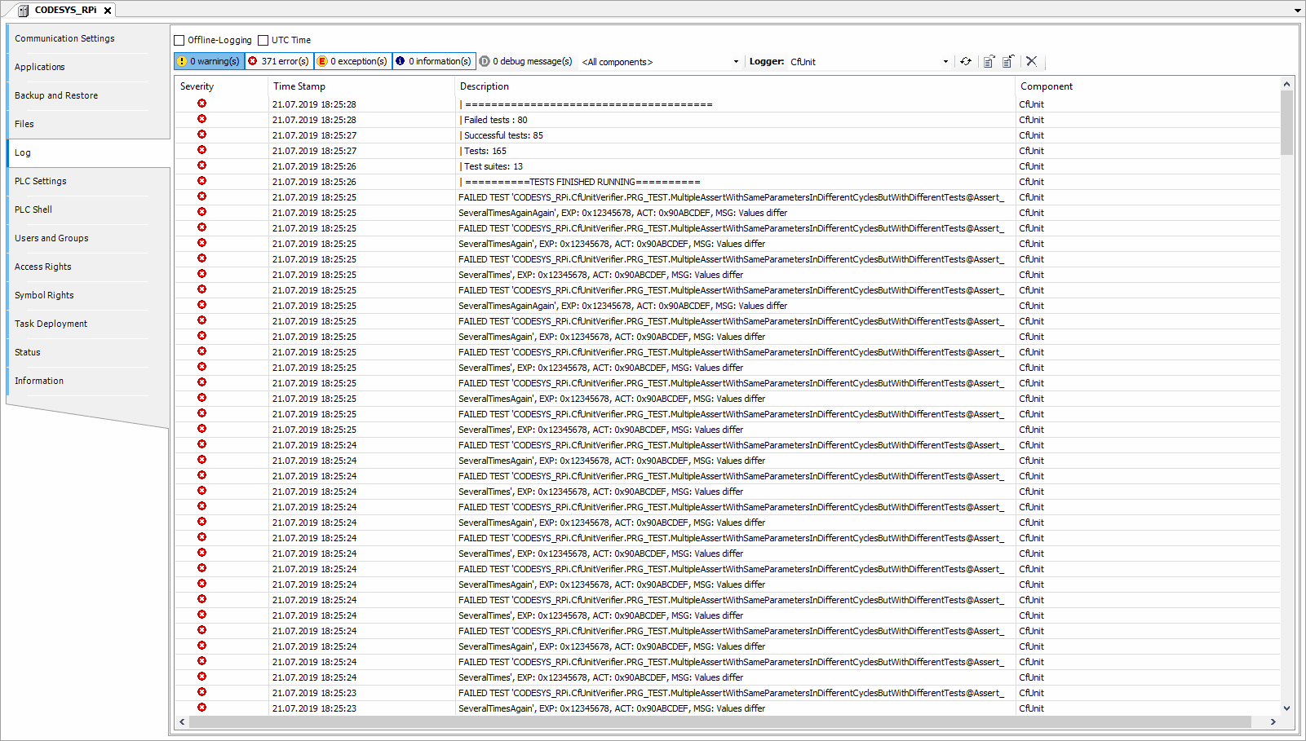Click the Description column header
Screen dimensions: 1306x741
click(x=735, y=86)
